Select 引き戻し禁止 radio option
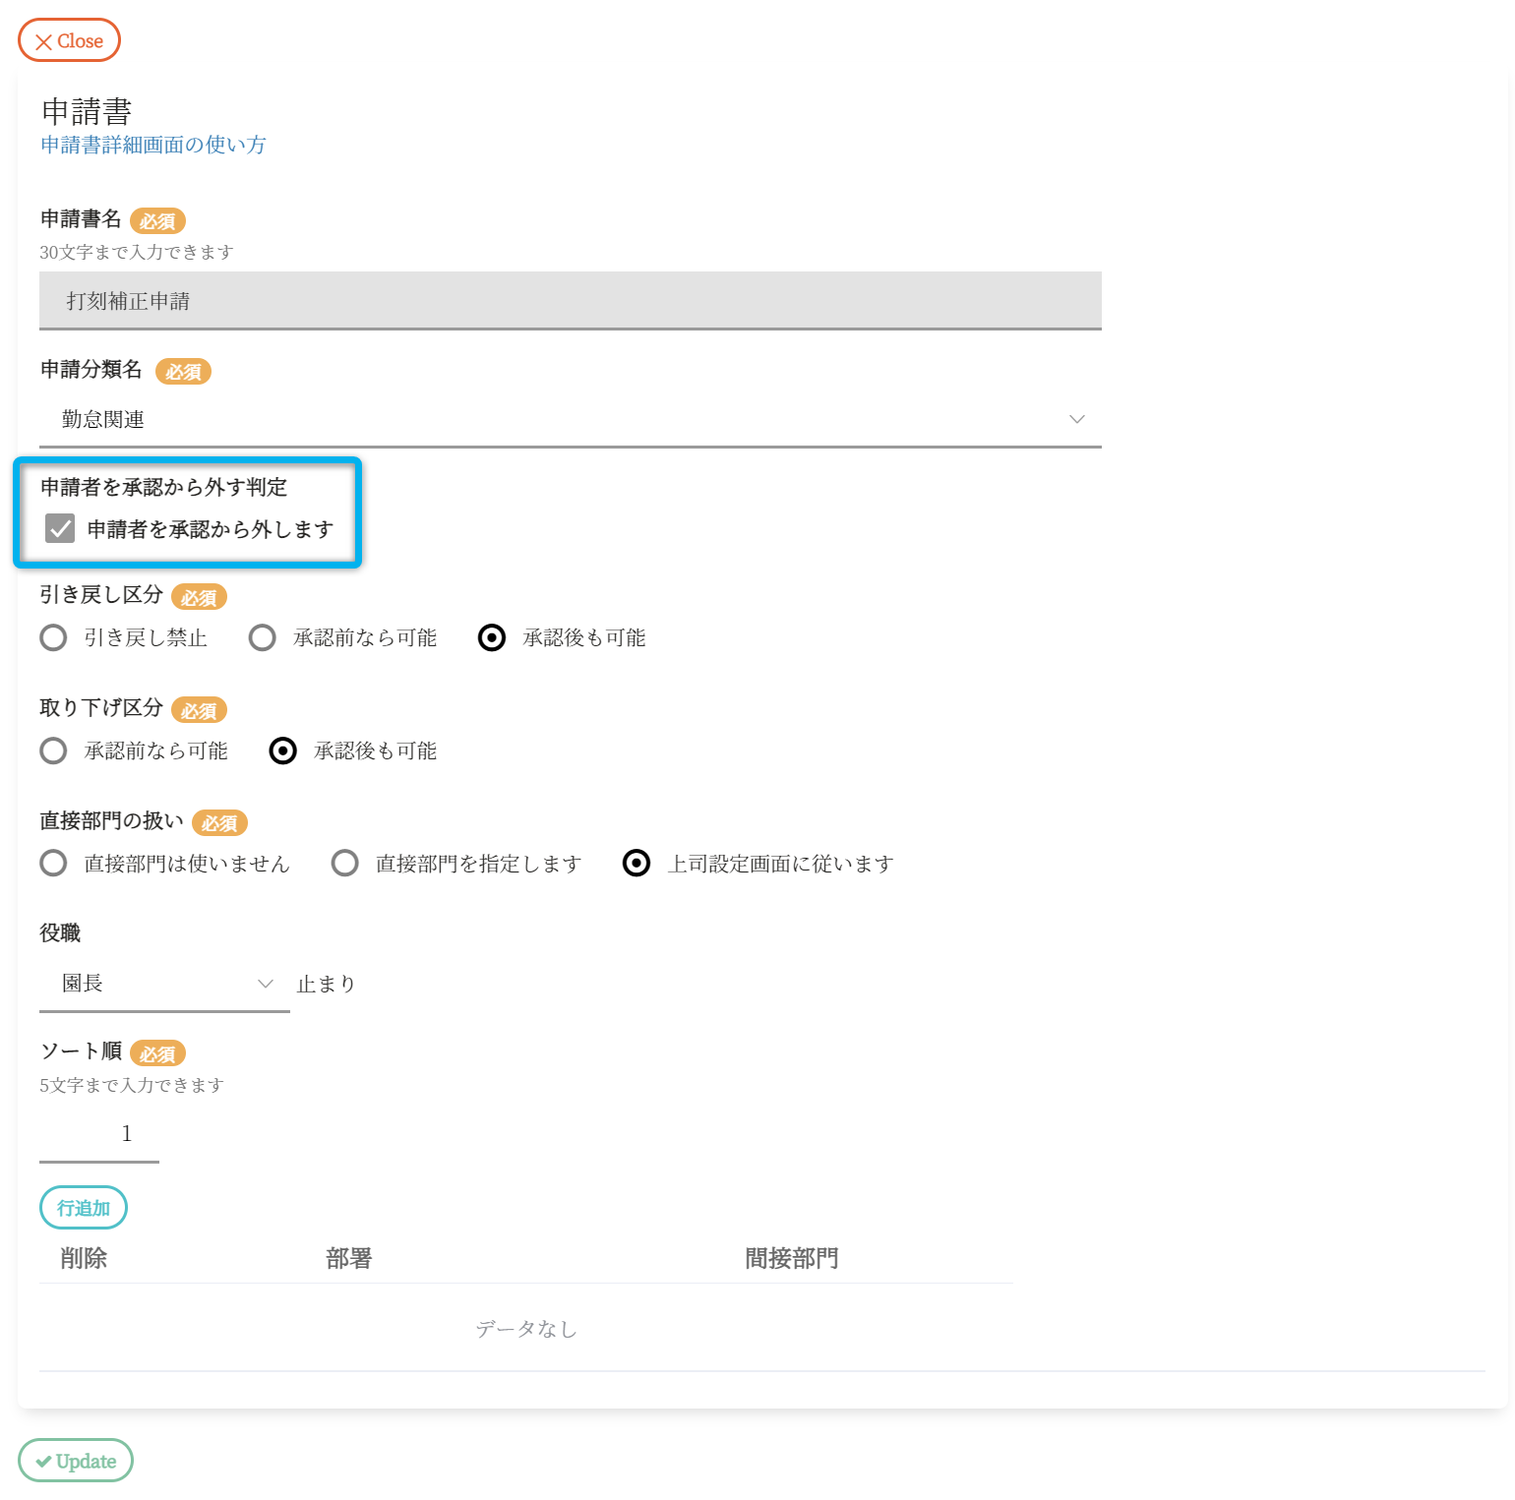1515x1500 pixels. tap(54, 638)
